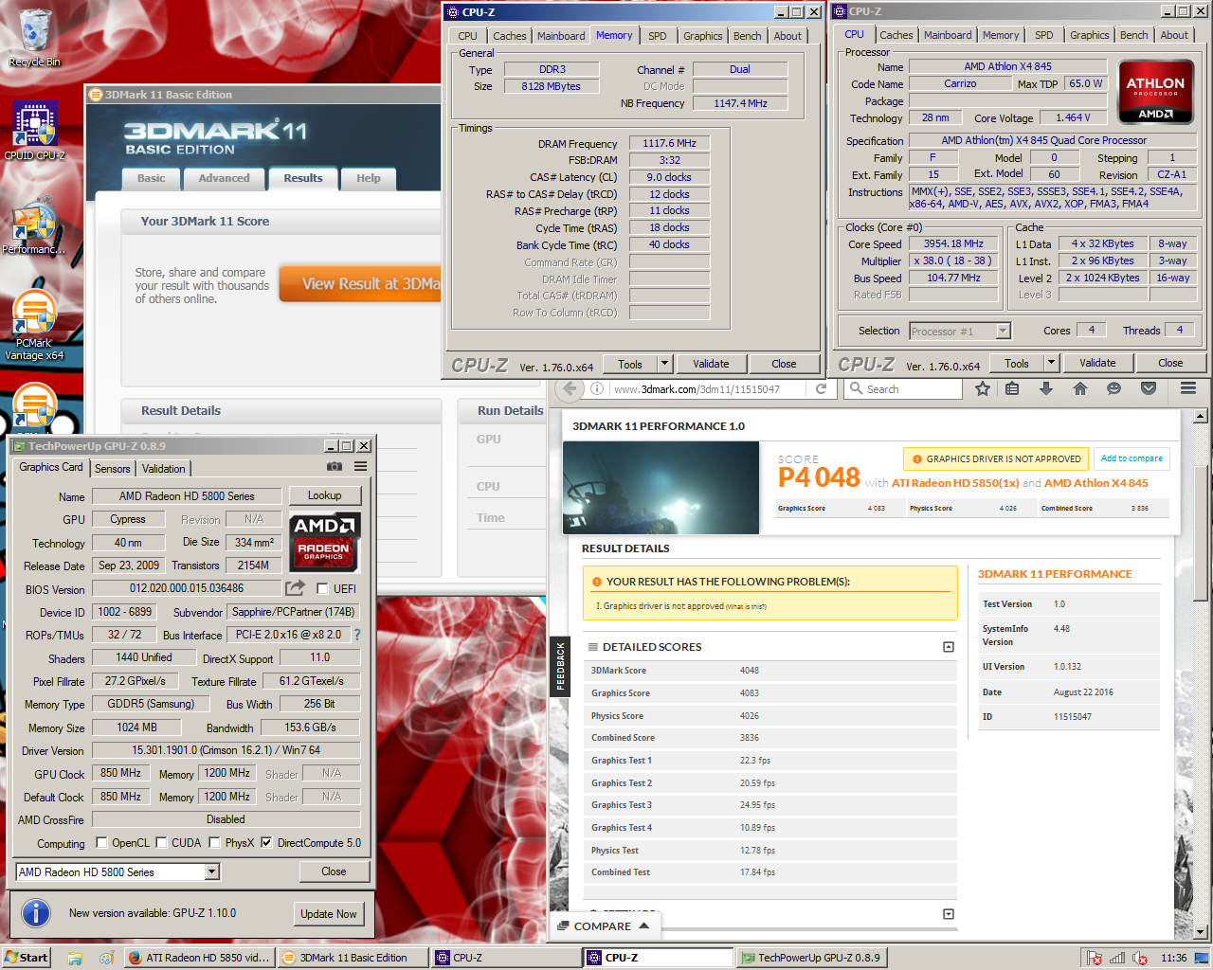Click Update Now for GPU-Z
The image size is (1213, 970).
click(329, 914)
